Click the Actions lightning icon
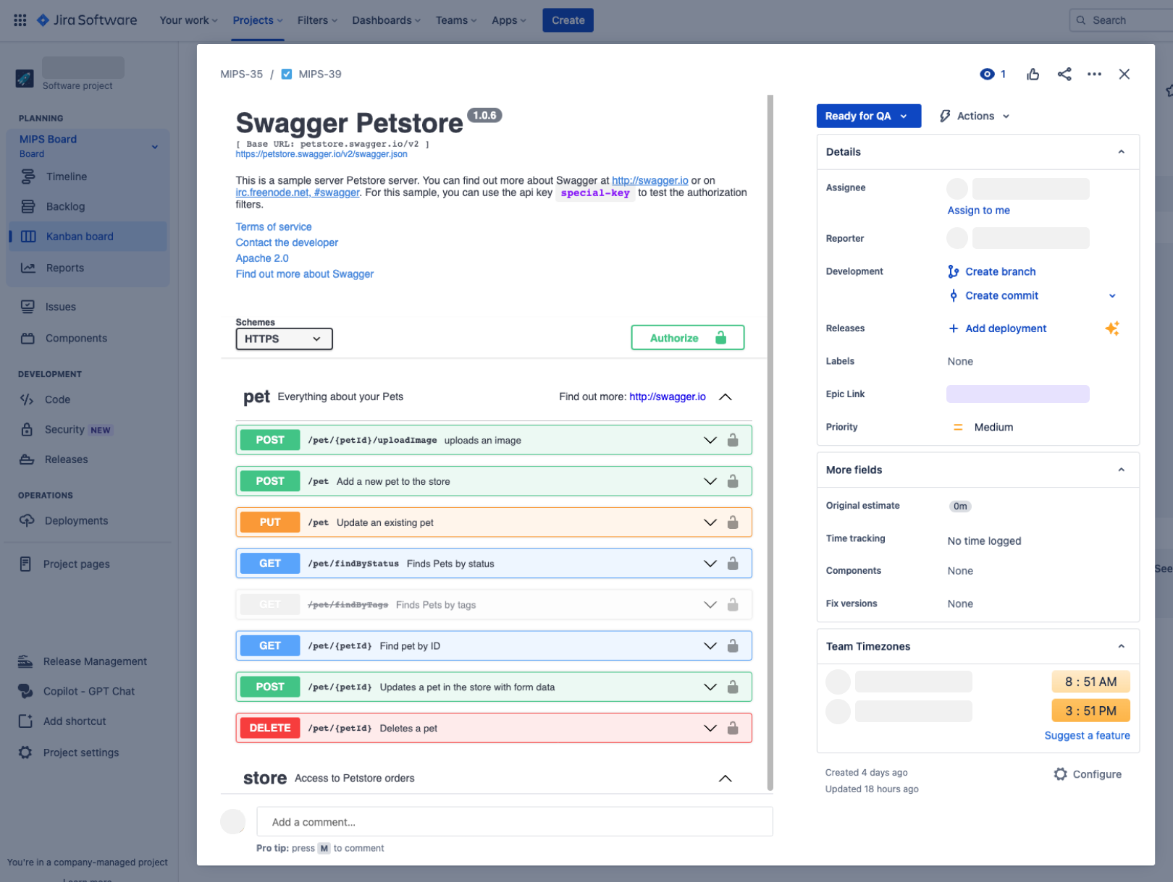Screen dimensions: 1173x882 (x=945, y=116)
